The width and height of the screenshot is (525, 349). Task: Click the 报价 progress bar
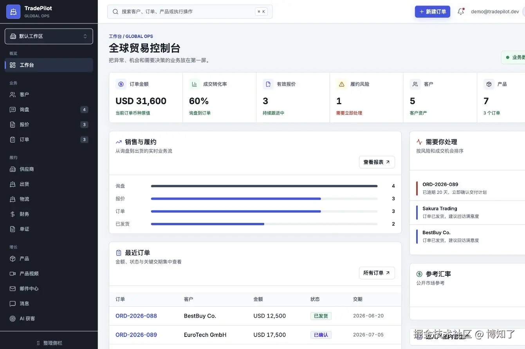tap(264, 199)
